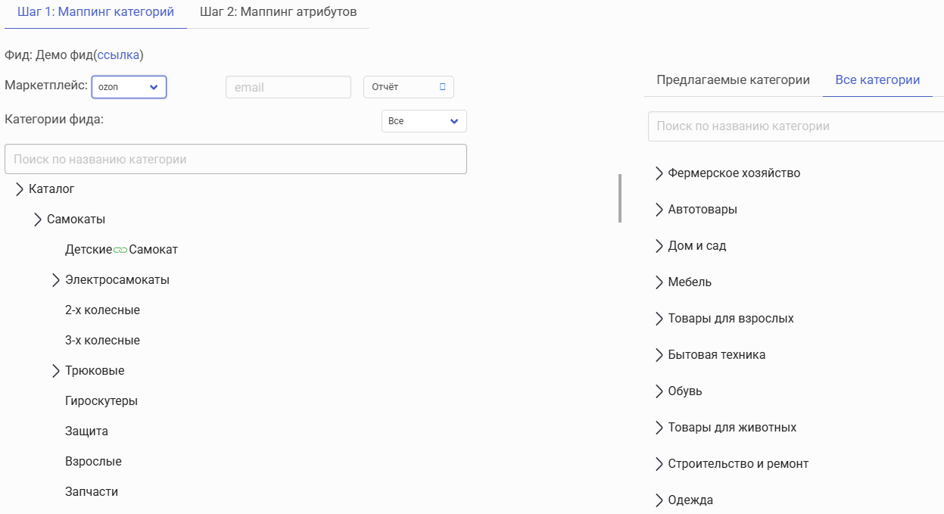Switch to Шаг 2: Маппинг атрибутов tab
944x514 pixels.
point(278,12)
